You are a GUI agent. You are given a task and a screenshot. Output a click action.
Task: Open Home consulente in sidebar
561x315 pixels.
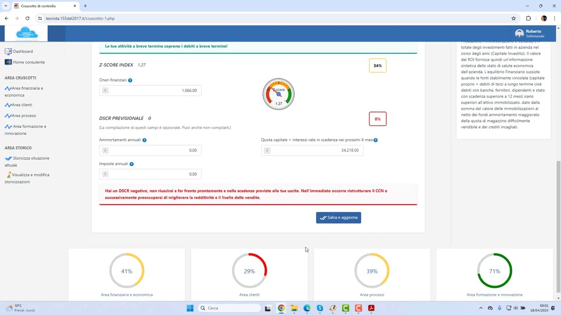[x=28, y=62]
